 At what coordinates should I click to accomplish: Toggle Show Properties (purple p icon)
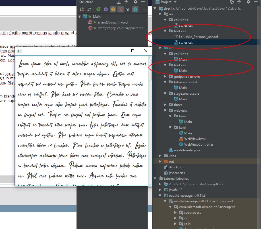[x=106, y=9]
